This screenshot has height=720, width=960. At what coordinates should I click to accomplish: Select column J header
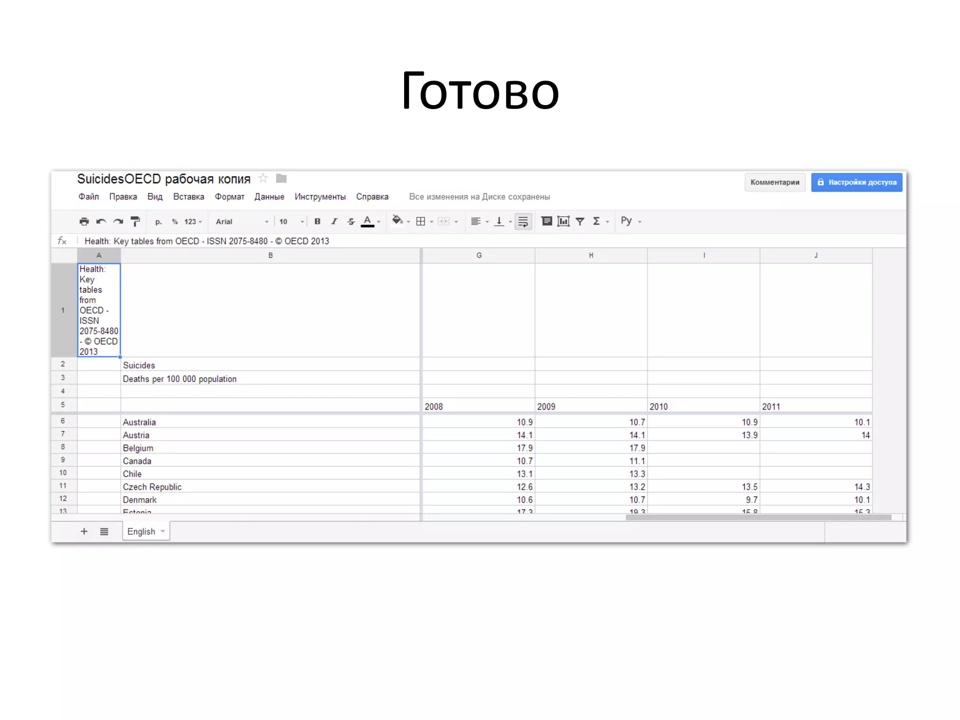(x=816, y=255)
